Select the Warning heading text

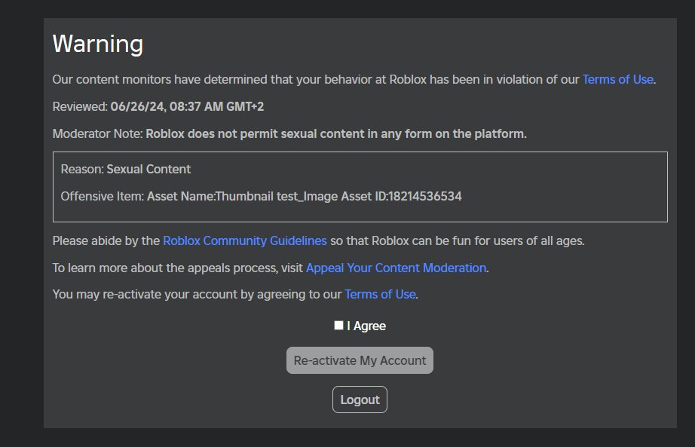[98, 44]
